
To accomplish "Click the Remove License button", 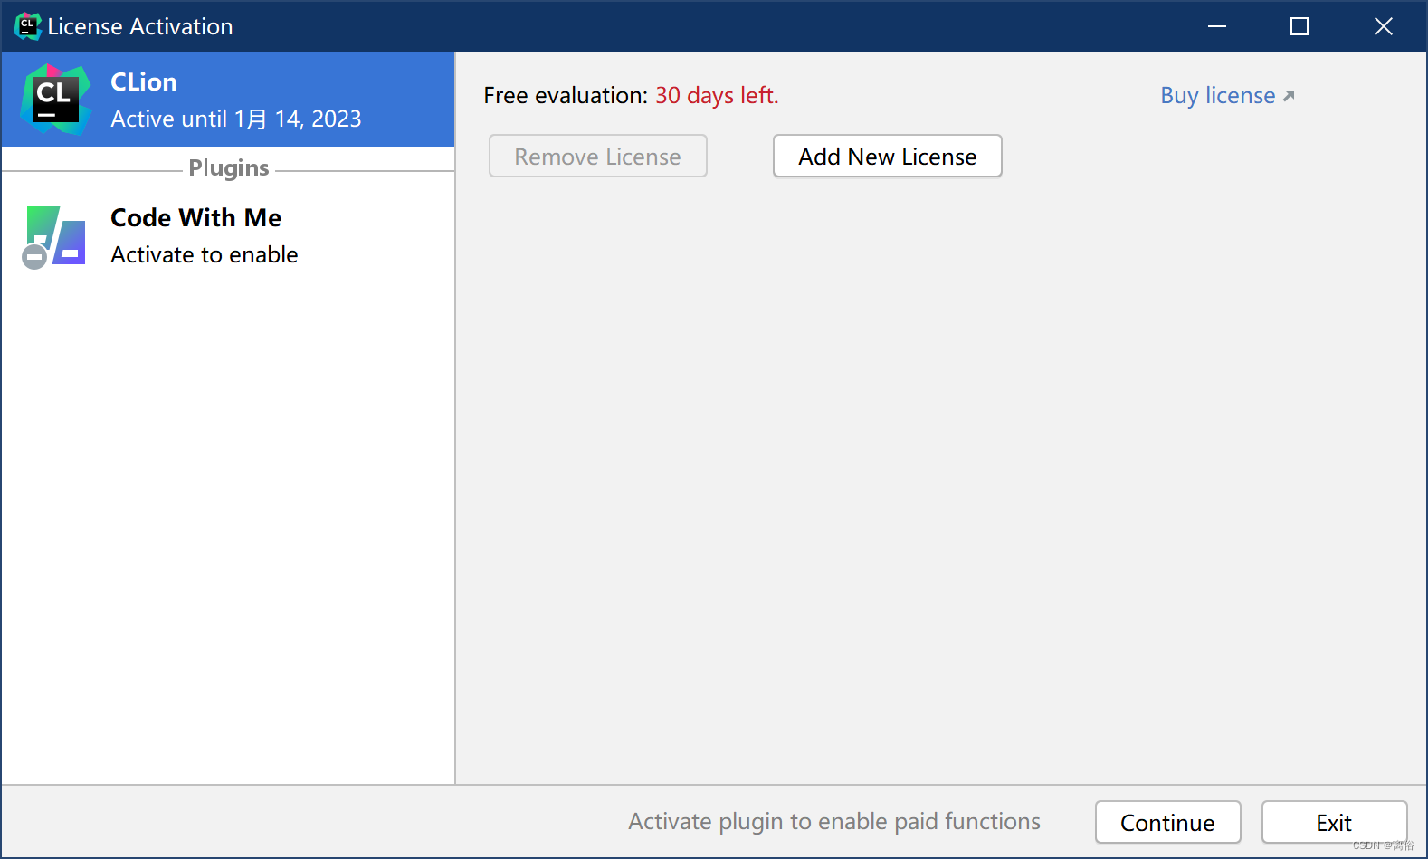I will point(597,157).
